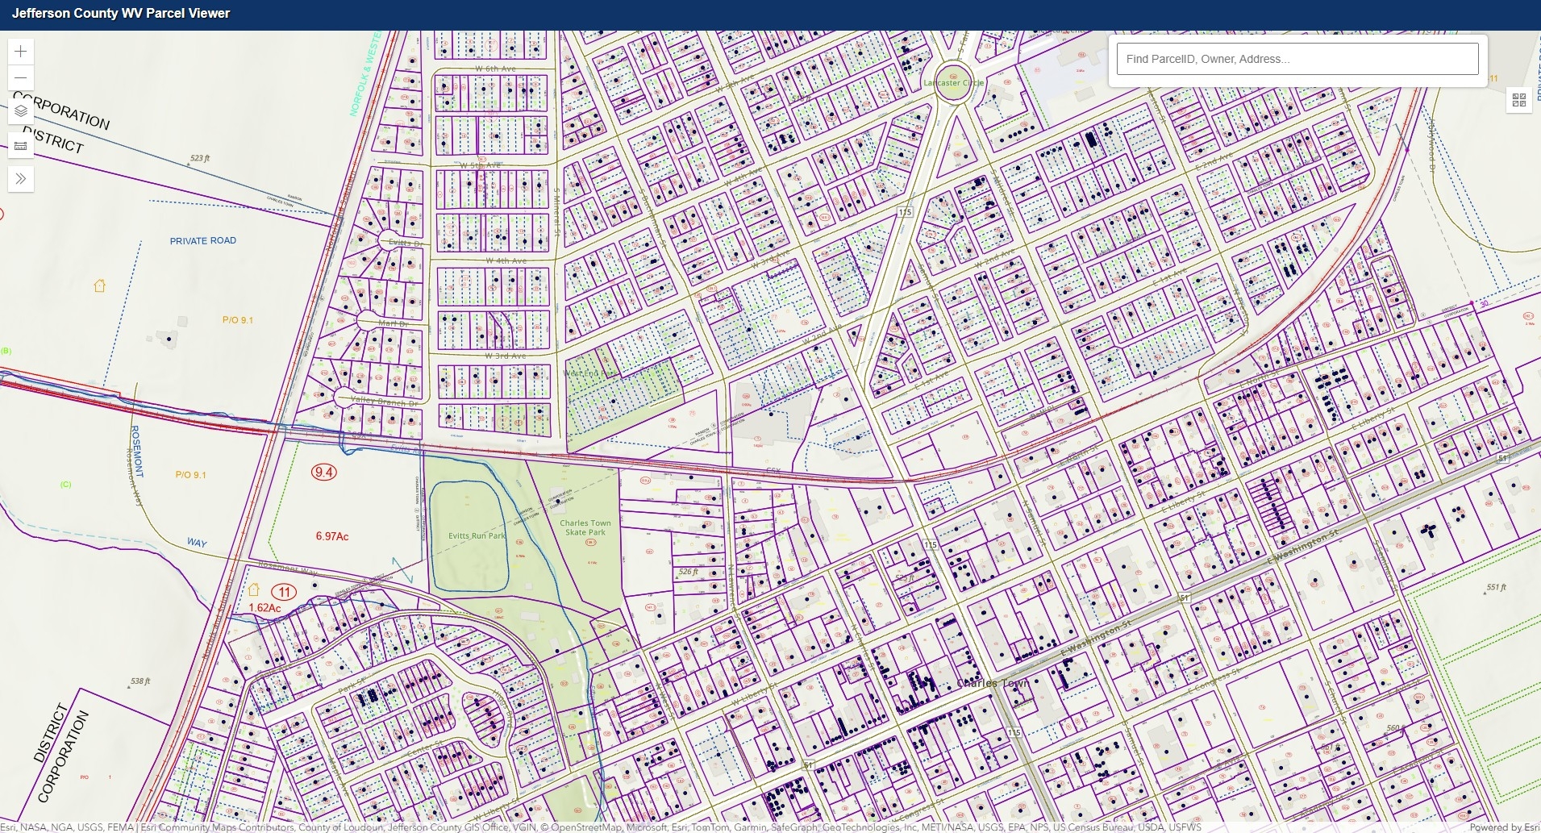
Task: Zoom in on the parcel map
Action: [x=21, y=52]
